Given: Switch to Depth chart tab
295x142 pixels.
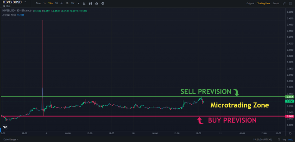Looking at the screenshot, I should (276, 3).
